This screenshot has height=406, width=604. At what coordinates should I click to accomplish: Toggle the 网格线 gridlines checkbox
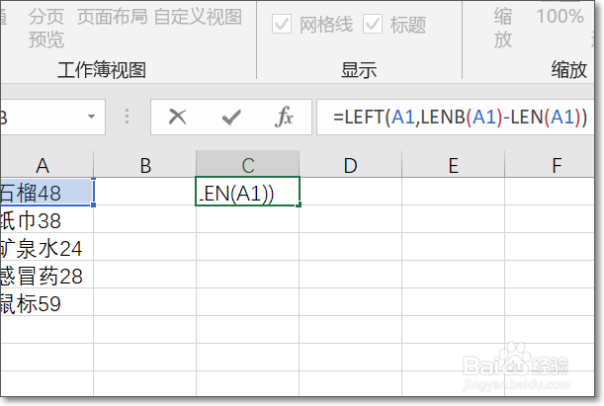(x=282, y=25)
